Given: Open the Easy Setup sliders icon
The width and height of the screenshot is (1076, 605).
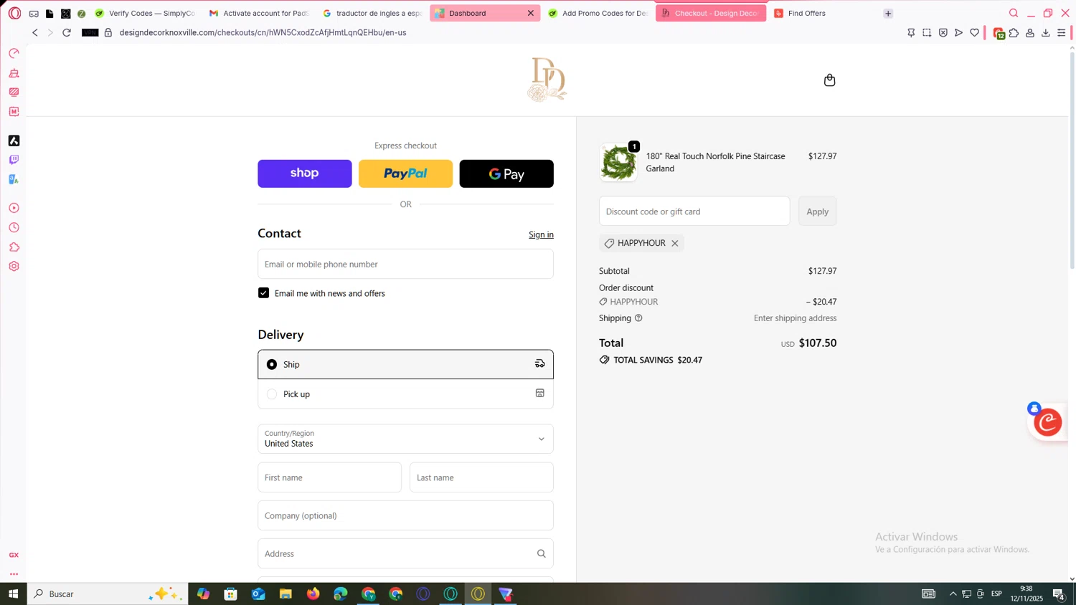Looking at the screenshot, I should point(1062,33).
